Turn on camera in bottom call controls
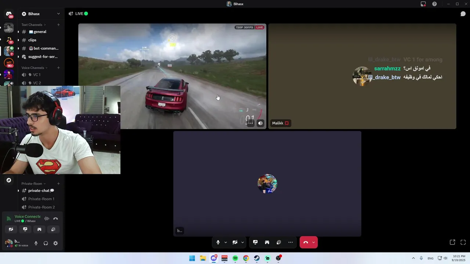 point(235,242)
